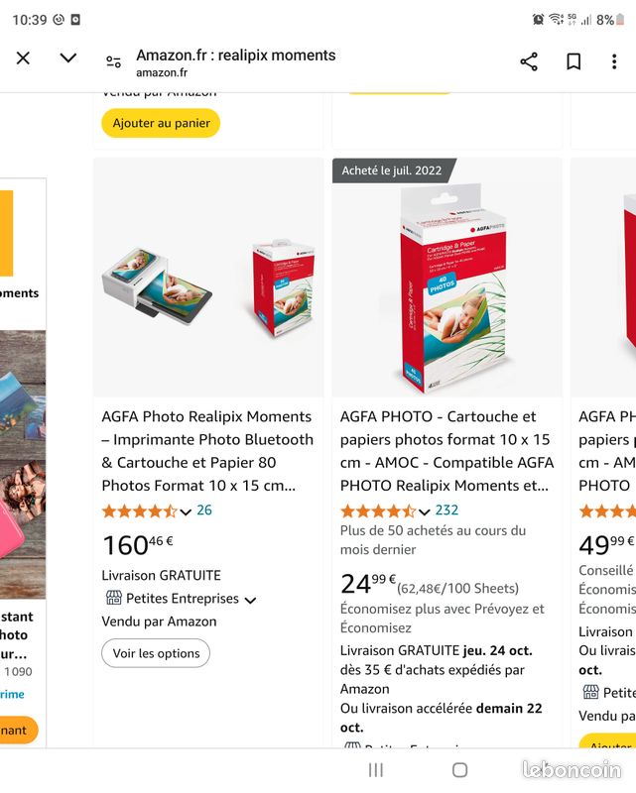Screen dimensions: 636x793
Task: Open the 232 reviews link
Action: 446,510
